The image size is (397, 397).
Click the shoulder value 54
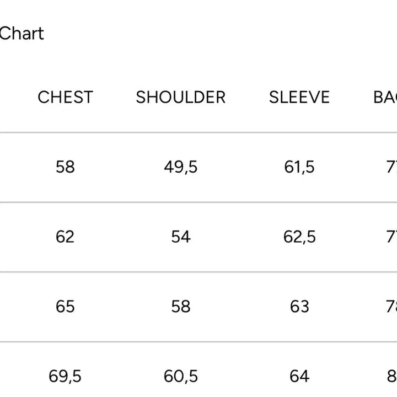[x=181, y=237]
